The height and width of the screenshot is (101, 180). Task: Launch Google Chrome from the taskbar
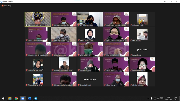pos(16,98)
